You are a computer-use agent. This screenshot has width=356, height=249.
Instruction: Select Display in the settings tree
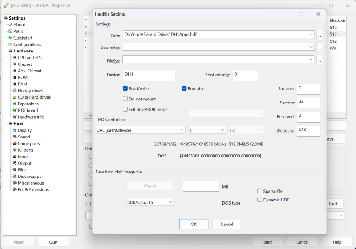coord(25,130)
